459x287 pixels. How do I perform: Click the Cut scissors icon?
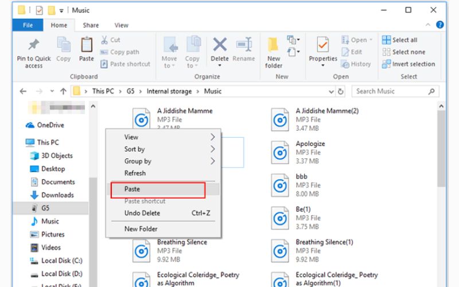(106, 40)
